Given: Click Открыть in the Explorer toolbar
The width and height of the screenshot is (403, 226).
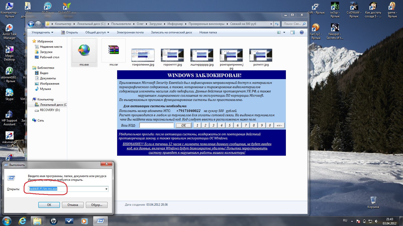Looking at the screenshot, I should pyautogui.click(x=70, y=32).
